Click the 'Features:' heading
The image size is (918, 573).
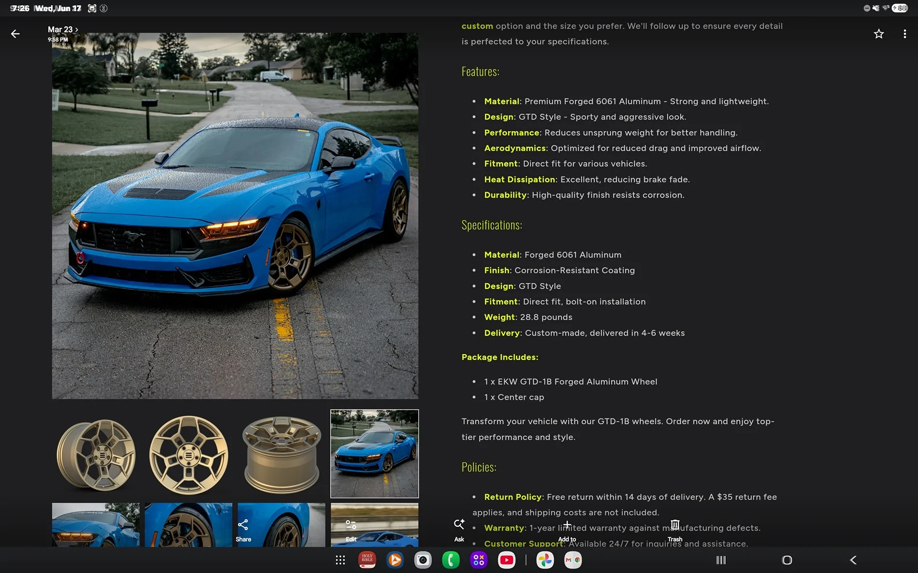tap(480, 72)
